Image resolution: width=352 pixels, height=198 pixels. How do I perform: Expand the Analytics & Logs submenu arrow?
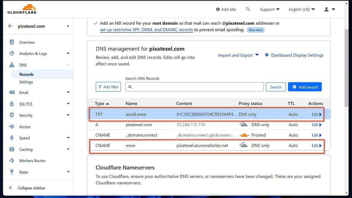coord(68,53)
